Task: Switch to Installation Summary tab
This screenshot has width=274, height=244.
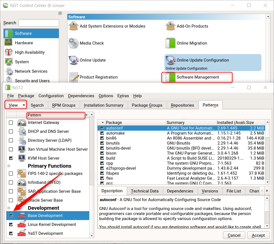Action: [x=103, y=105]
